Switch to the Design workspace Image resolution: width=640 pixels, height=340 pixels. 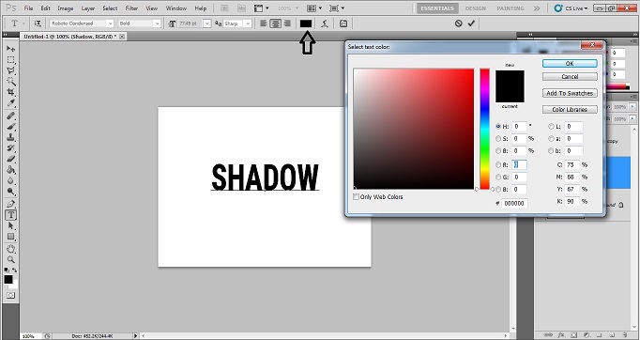(476, 8)
